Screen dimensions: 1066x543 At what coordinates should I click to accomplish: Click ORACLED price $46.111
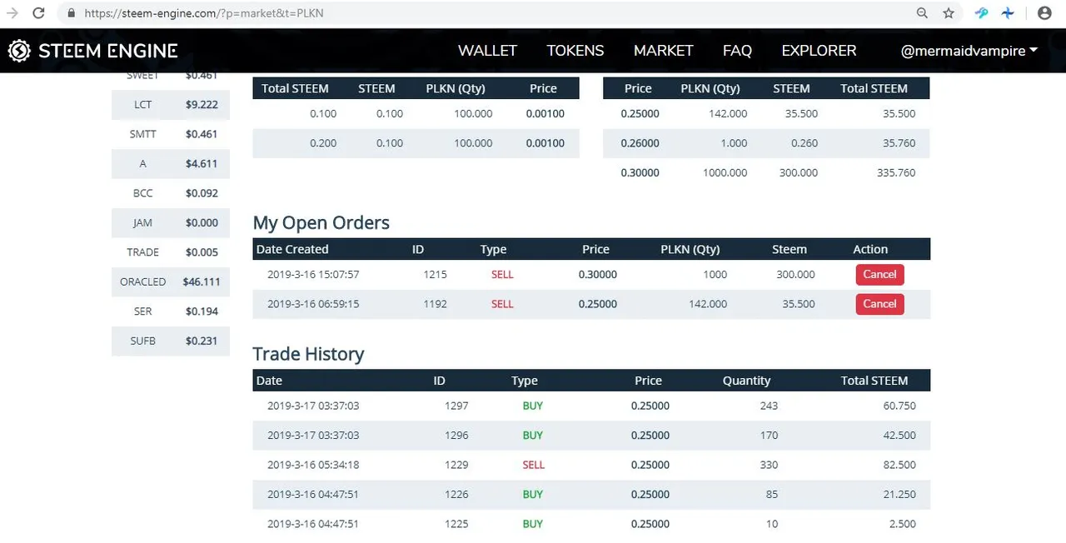202,282
